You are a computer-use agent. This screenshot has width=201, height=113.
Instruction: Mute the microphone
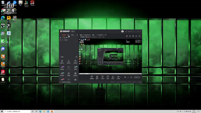click(x=113, y=77)
